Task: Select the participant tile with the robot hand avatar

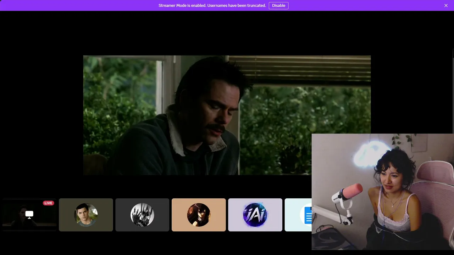Action: tap(142, 215)
